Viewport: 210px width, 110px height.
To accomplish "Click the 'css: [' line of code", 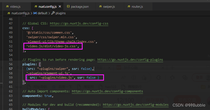I will click(28, 28).
